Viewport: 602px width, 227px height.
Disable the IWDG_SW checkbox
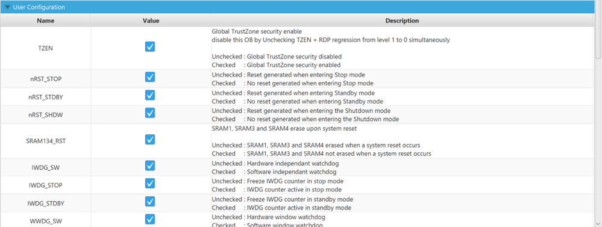click(x=150, y=166)
